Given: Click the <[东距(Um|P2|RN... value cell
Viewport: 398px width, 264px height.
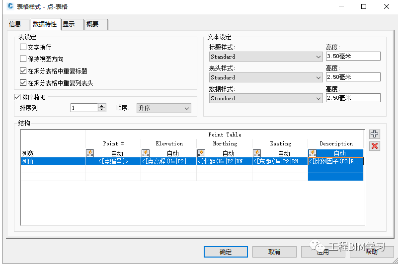Looking at the screenshot, I should [280, 161].
